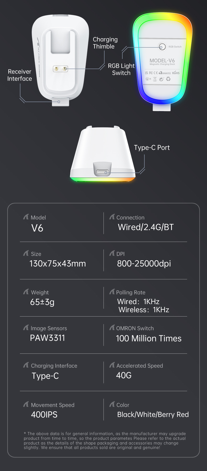Click the ANATEL certification logo
This screenshot has width=207, height=471.
coord(165,73)
